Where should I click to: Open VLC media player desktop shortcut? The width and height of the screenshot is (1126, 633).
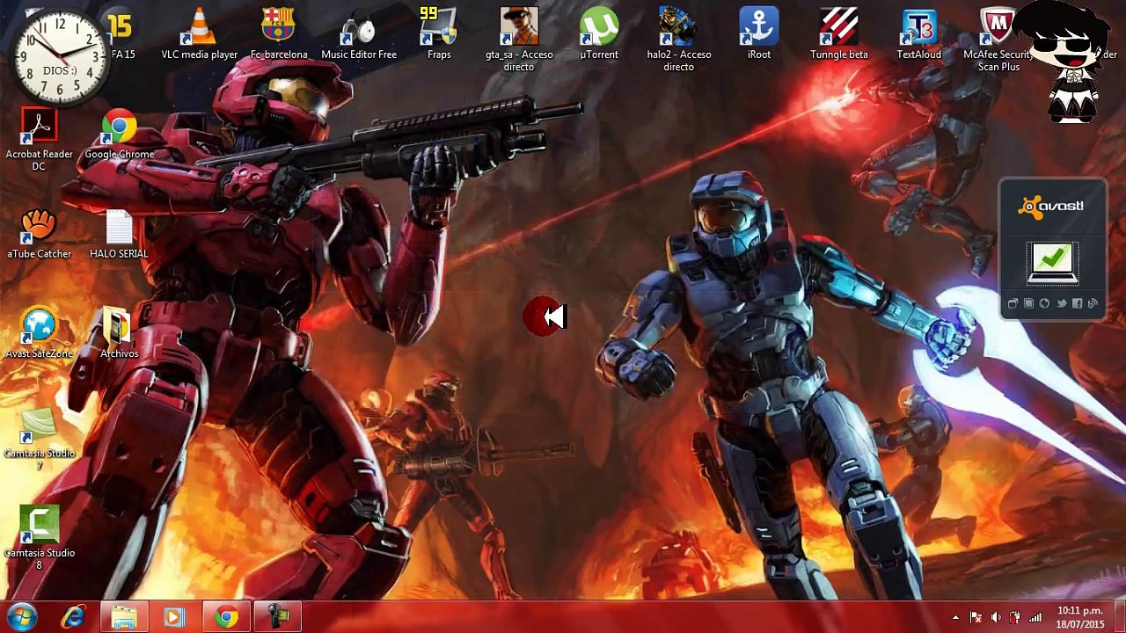click(200, 35)
